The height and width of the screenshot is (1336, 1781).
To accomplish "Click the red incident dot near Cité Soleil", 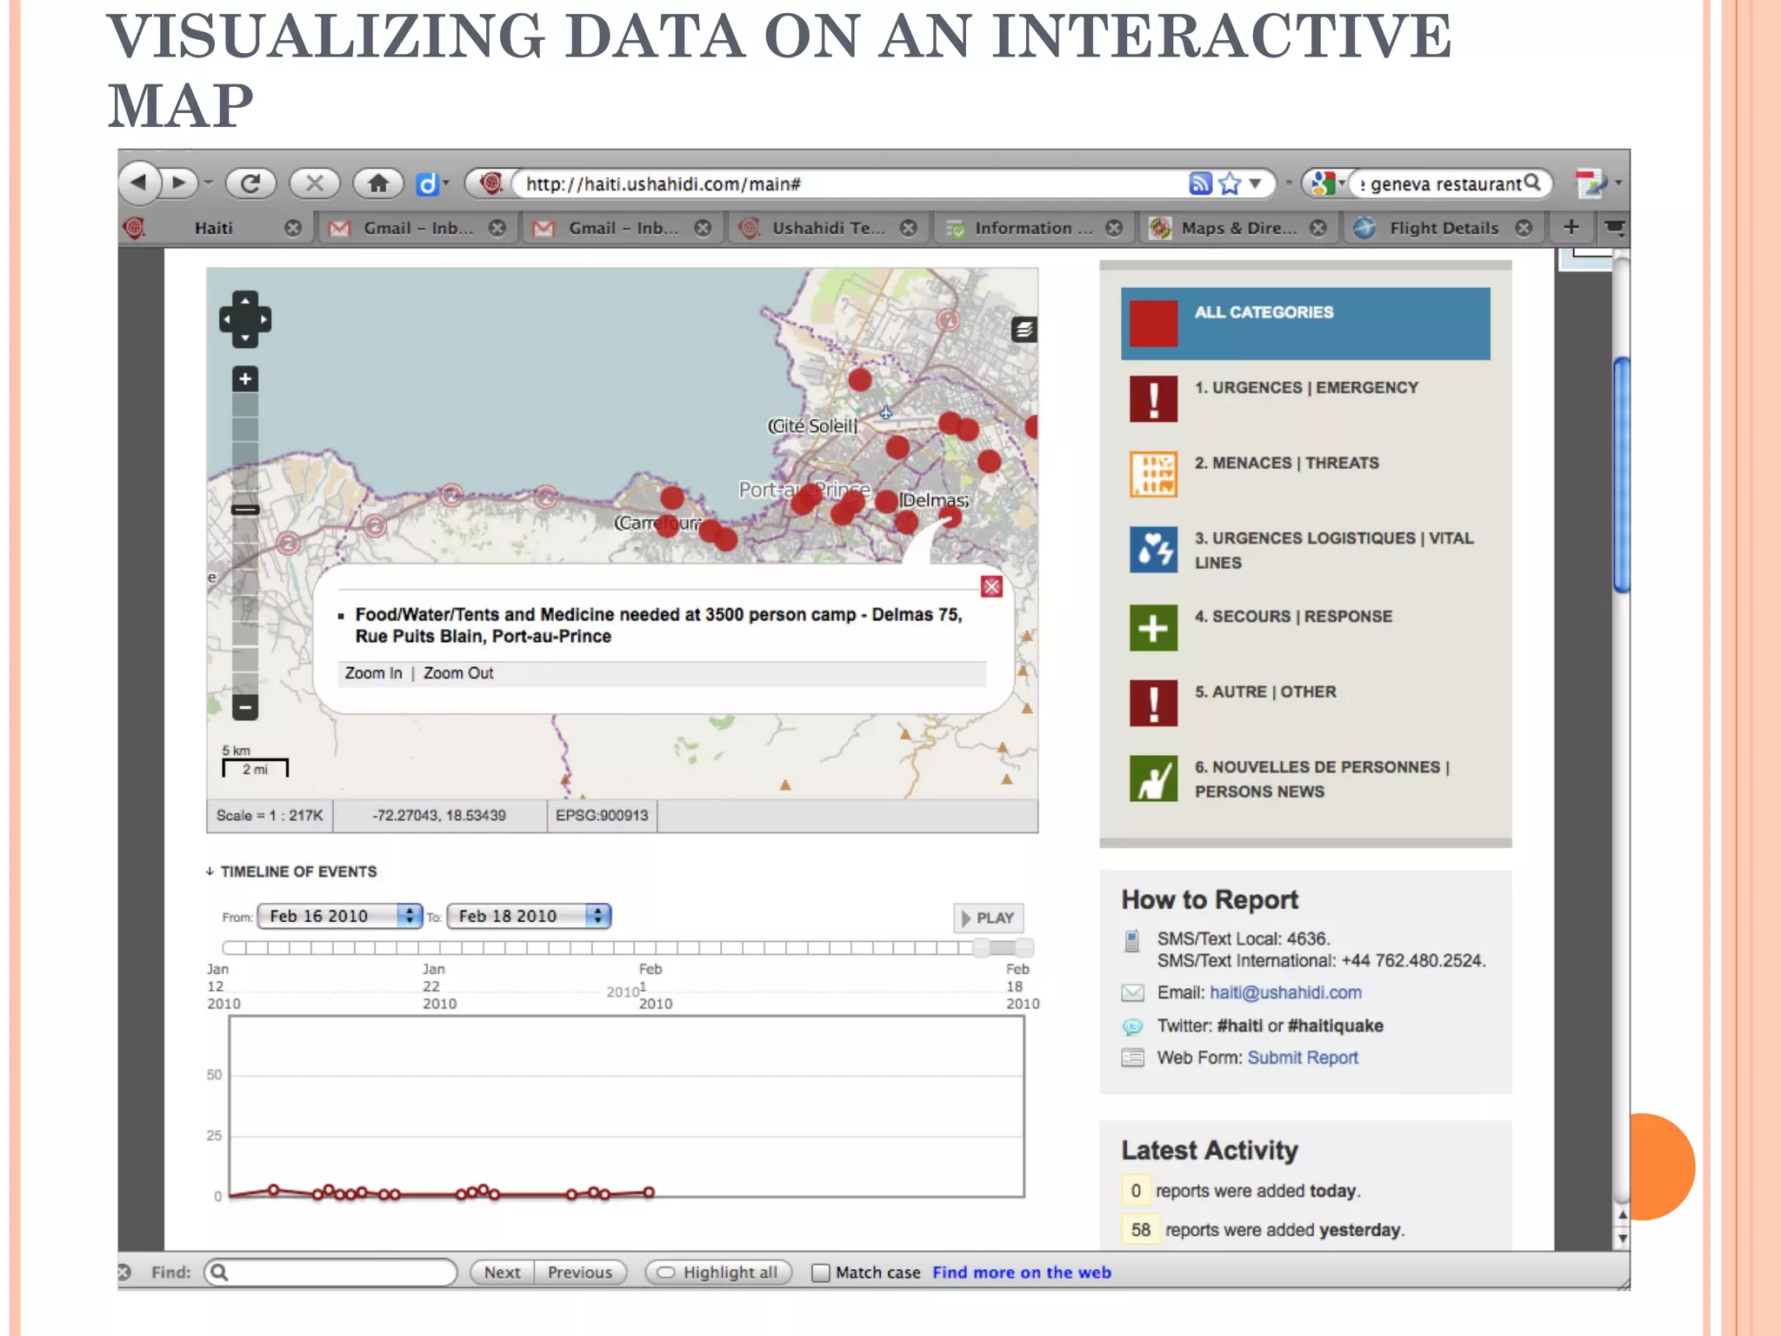I will (859, 379).
